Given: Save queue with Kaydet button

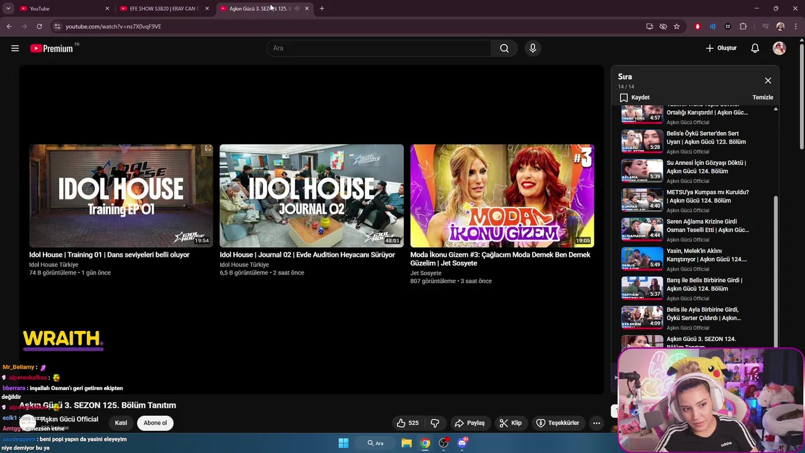Looking at the screenshot, I should [635, 98].
